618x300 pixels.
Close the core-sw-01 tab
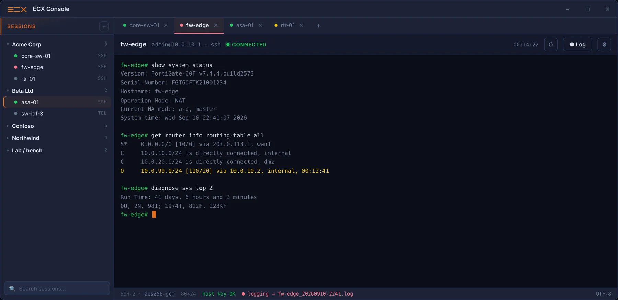(166, 25)
